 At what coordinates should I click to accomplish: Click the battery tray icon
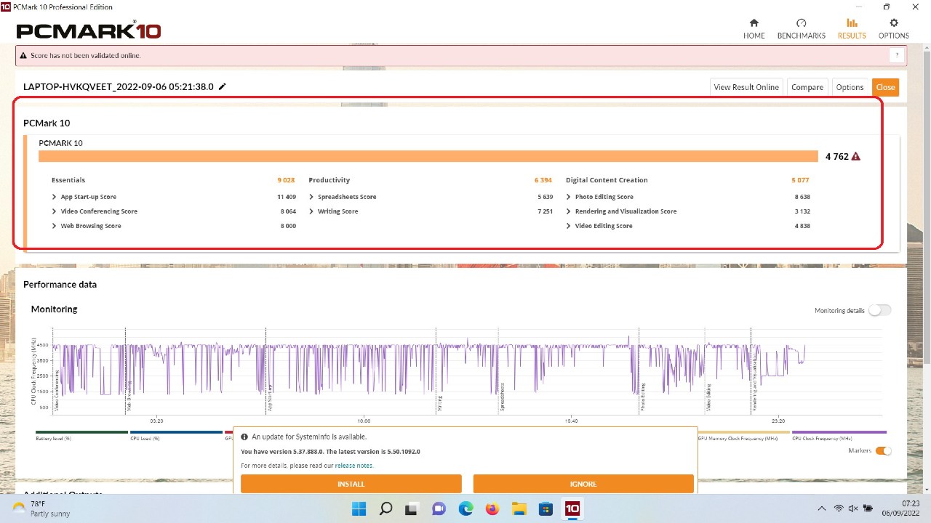(x=868, y=508)
